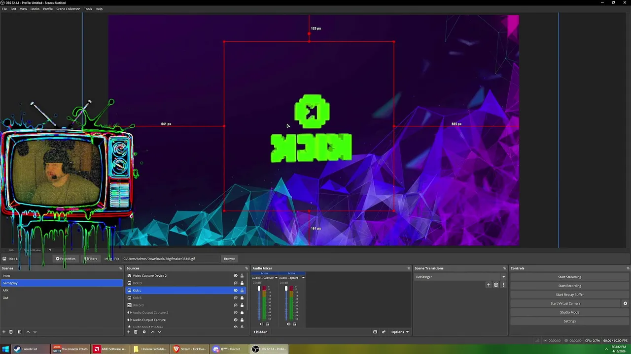631x354 pixels.
Task: Lock the Kick L source
Action: click(x=242, y=291)
